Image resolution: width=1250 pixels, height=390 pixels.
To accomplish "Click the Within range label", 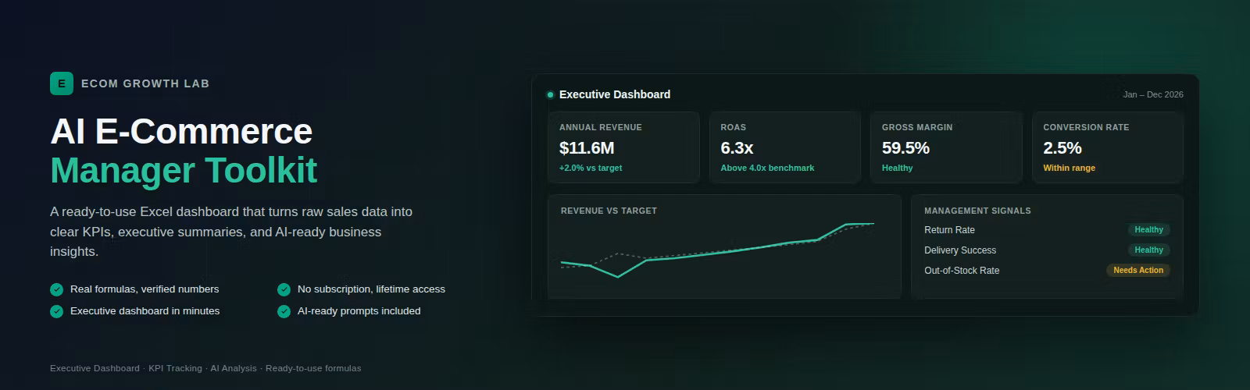I will pos(1069,168).
